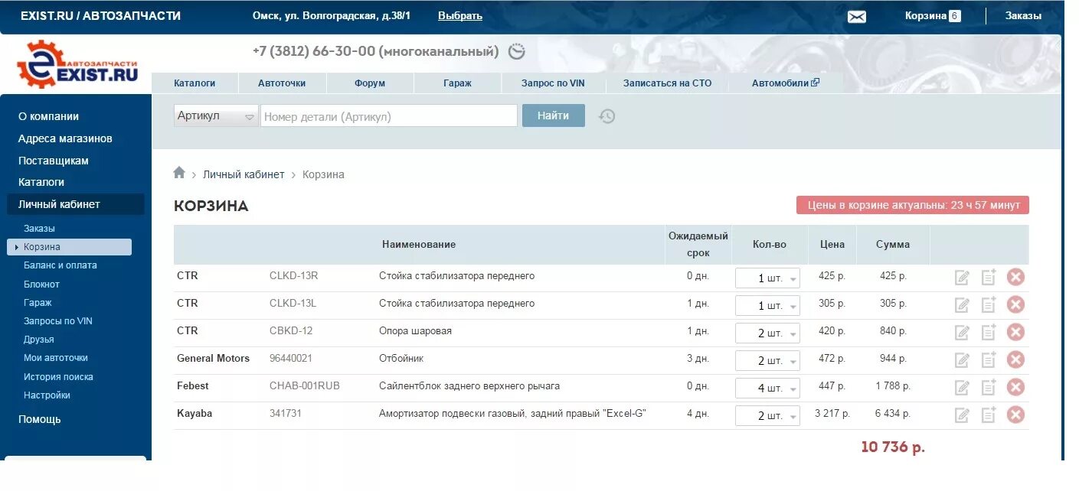Open Записаться на СТО tab

pos(667,83)
